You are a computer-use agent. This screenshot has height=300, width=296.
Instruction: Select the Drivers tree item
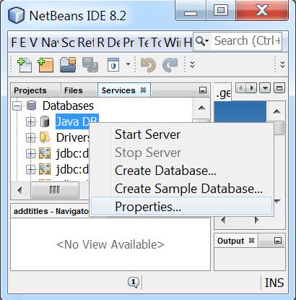[73, 138]
